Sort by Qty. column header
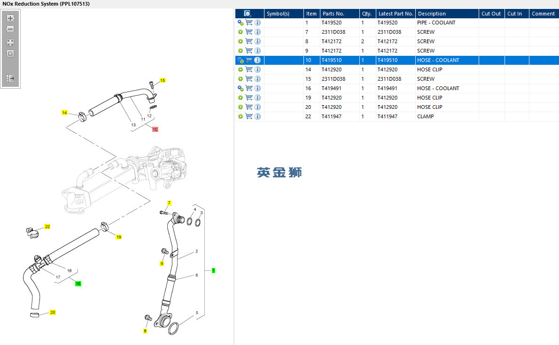 [367, 14]
